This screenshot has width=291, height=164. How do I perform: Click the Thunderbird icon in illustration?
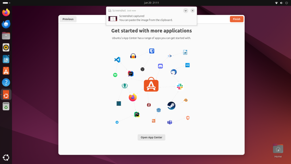[174, 72]
